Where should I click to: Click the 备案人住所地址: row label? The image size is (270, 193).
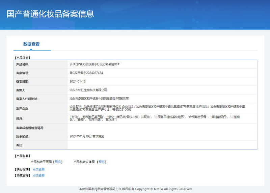27,99
